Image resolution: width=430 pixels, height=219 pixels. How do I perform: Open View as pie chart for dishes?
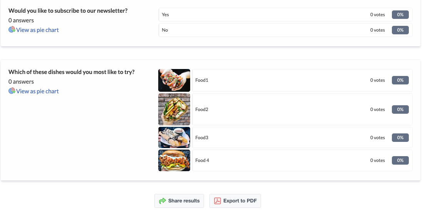37,91
